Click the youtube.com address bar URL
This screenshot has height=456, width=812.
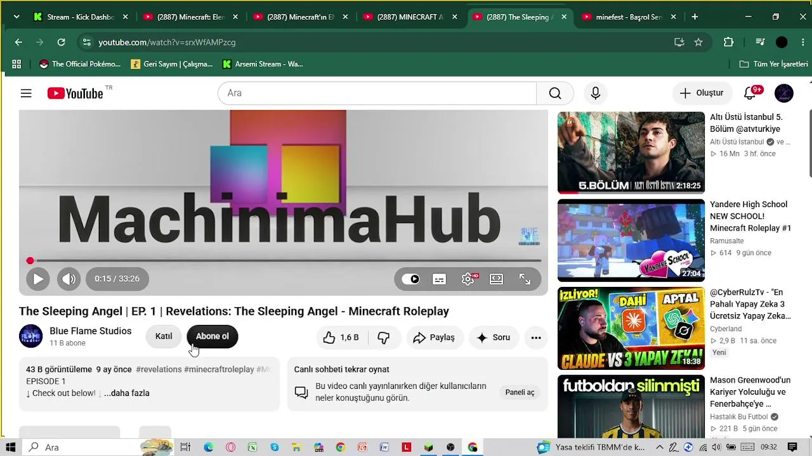point(167,42)
